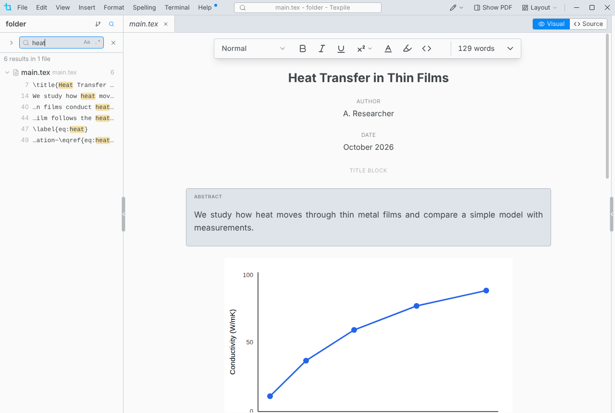Open the Normal paragraph style dropdown
This screenshot has height=413, width=615.
(253, 49)
